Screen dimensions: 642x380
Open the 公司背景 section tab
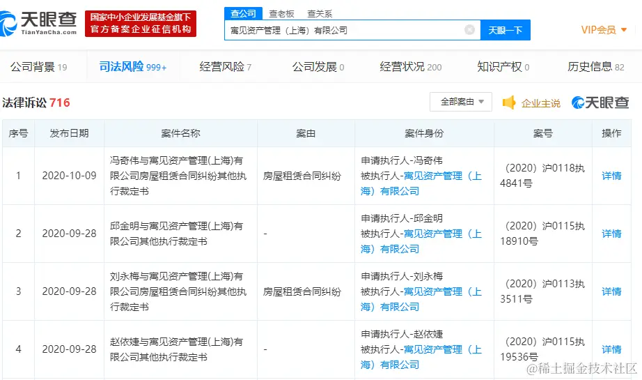(x=38, y=67)
